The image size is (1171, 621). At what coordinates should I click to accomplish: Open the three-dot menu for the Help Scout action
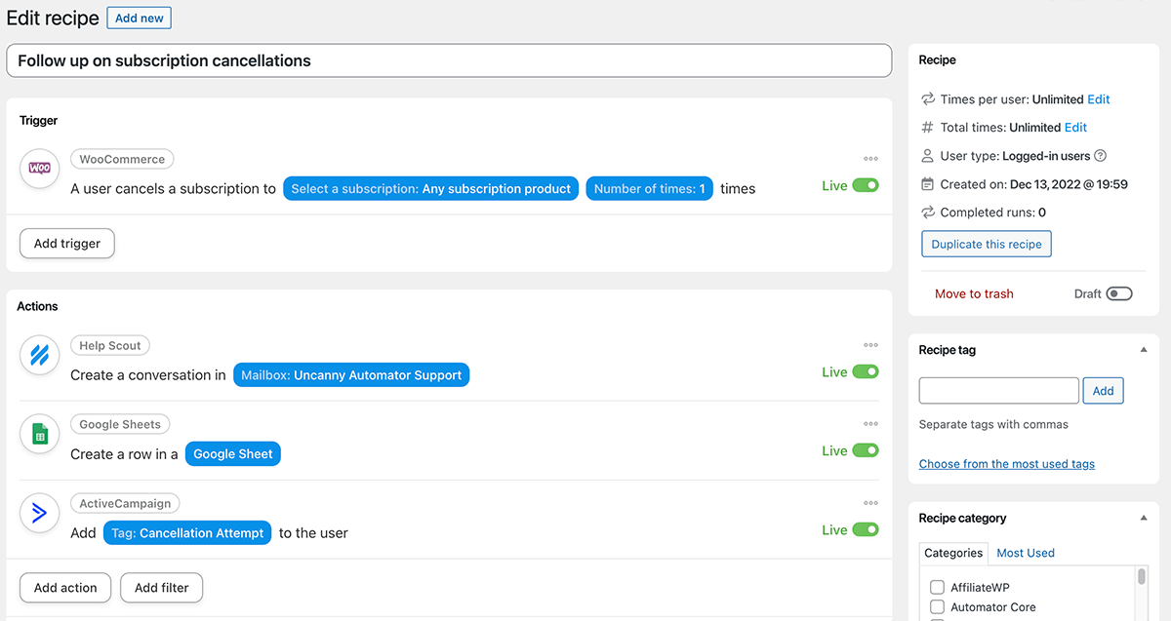[870, 345]
